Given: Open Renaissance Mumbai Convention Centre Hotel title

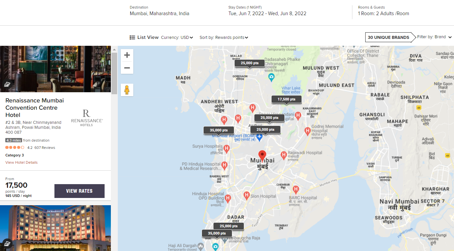Looking at the screenshot, I should 35,108.
